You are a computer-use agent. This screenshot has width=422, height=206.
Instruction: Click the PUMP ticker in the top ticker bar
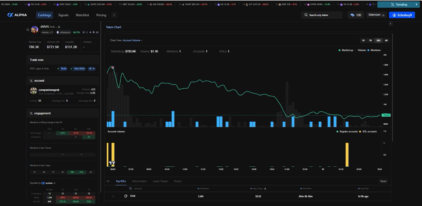(194, 4)
